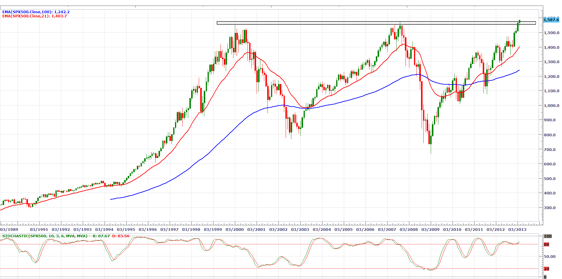Click the current price tag 1,587.6

click(551, 20)
